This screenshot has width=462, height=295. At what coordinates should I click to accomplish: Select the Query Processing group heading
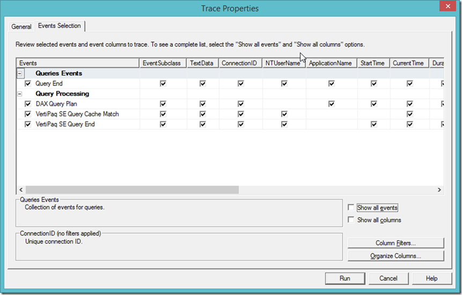click(62, 94)
